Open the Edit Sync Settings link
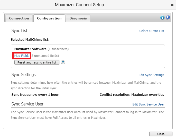The width and height of the screenshot is (176, 139). pyautogui.click(x=151, y=75)
